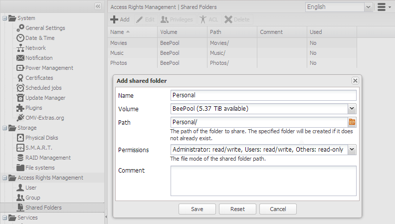Screen dimensions: 395x224
Task: Open the Permissions dropdown arrow
Action: tap(352, 150)
